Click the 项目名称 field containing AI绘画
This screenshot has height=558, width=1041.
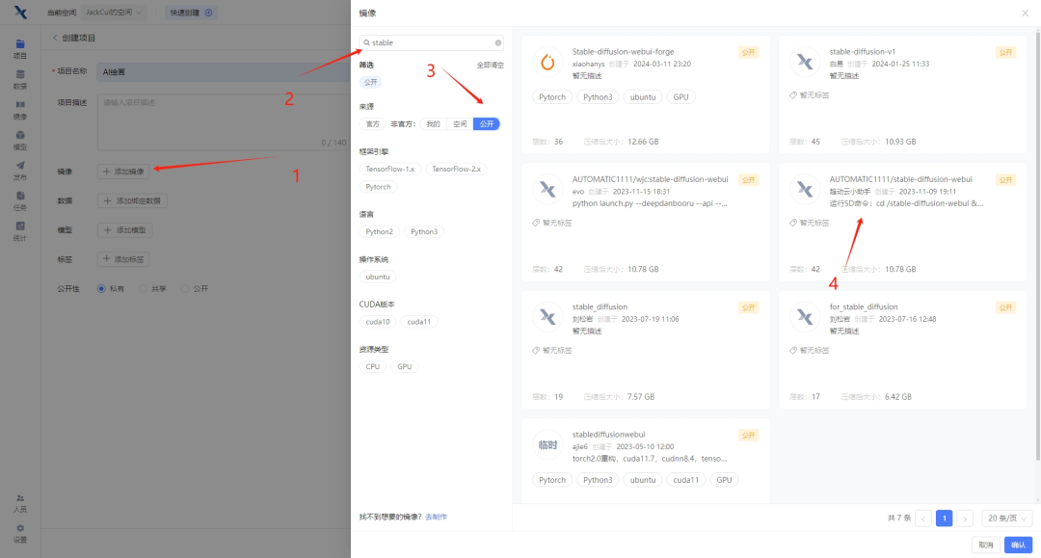[224, 71]
